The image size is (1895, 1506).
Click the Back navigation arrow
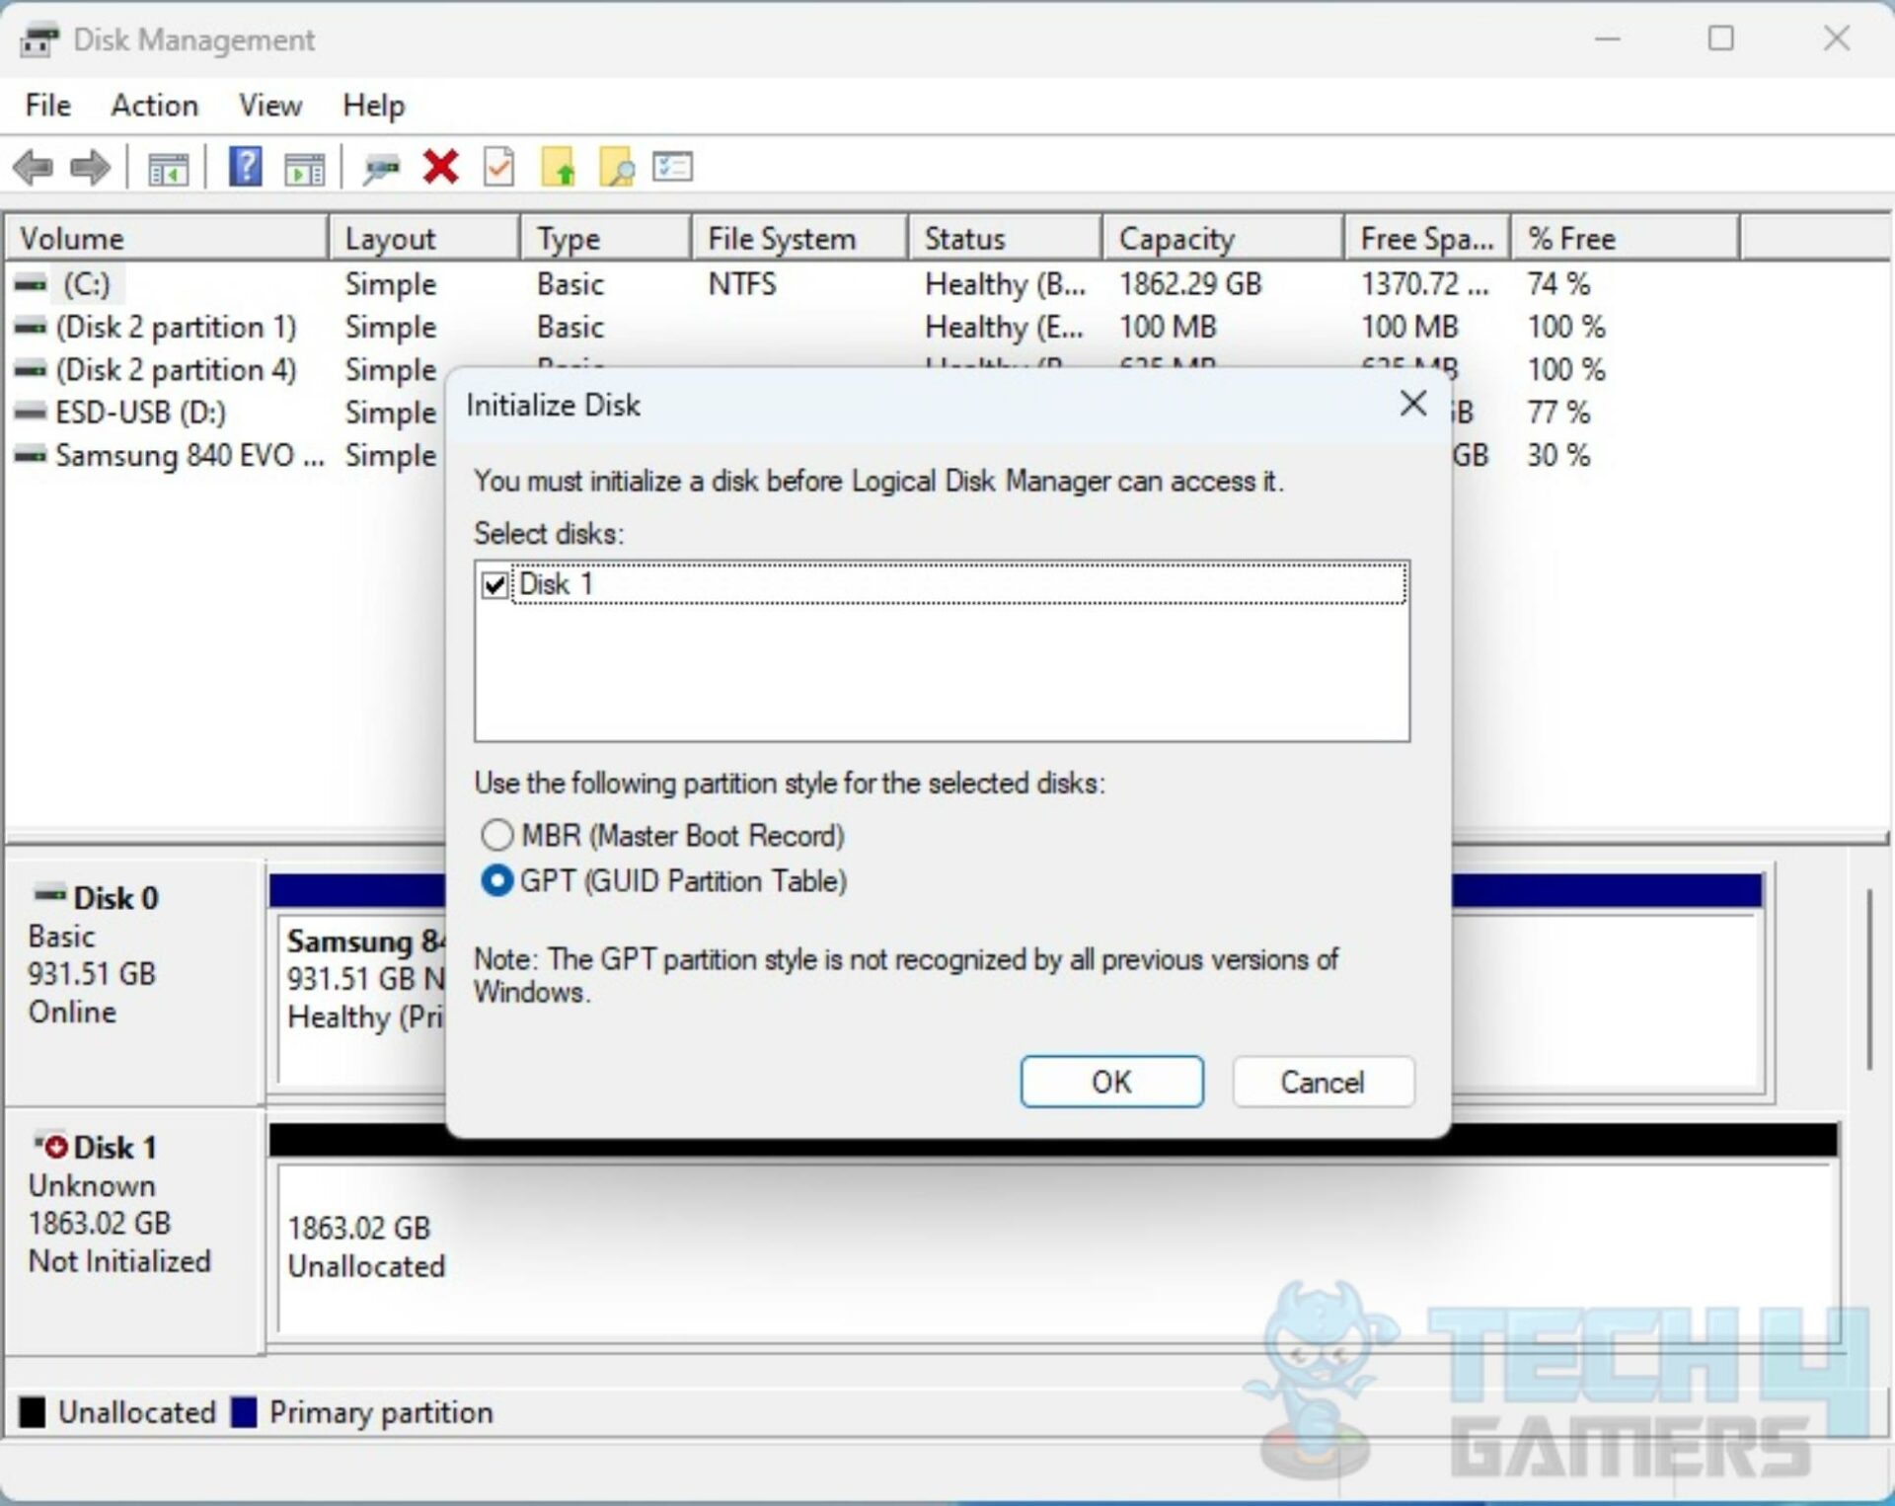pyautogui.click(x=35, y=168)
